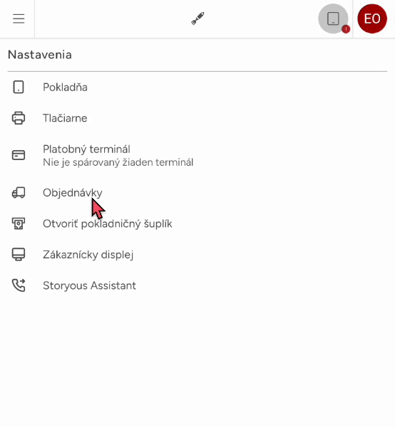Click the Tlačiarne printer icon

tap(19, 118)
